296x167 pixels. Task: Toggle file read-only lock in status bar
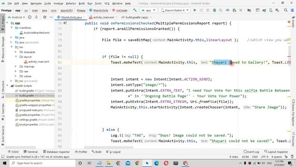[286, 157]
